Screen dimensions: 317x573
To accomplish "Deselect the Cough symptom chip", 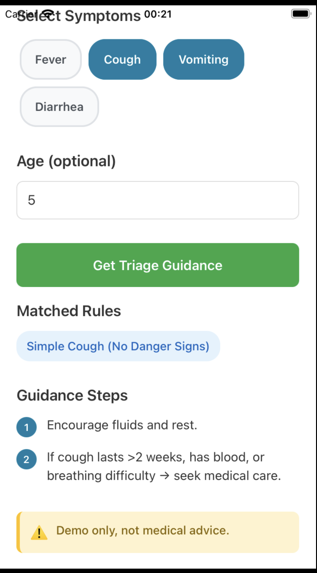I will [122, 60].
